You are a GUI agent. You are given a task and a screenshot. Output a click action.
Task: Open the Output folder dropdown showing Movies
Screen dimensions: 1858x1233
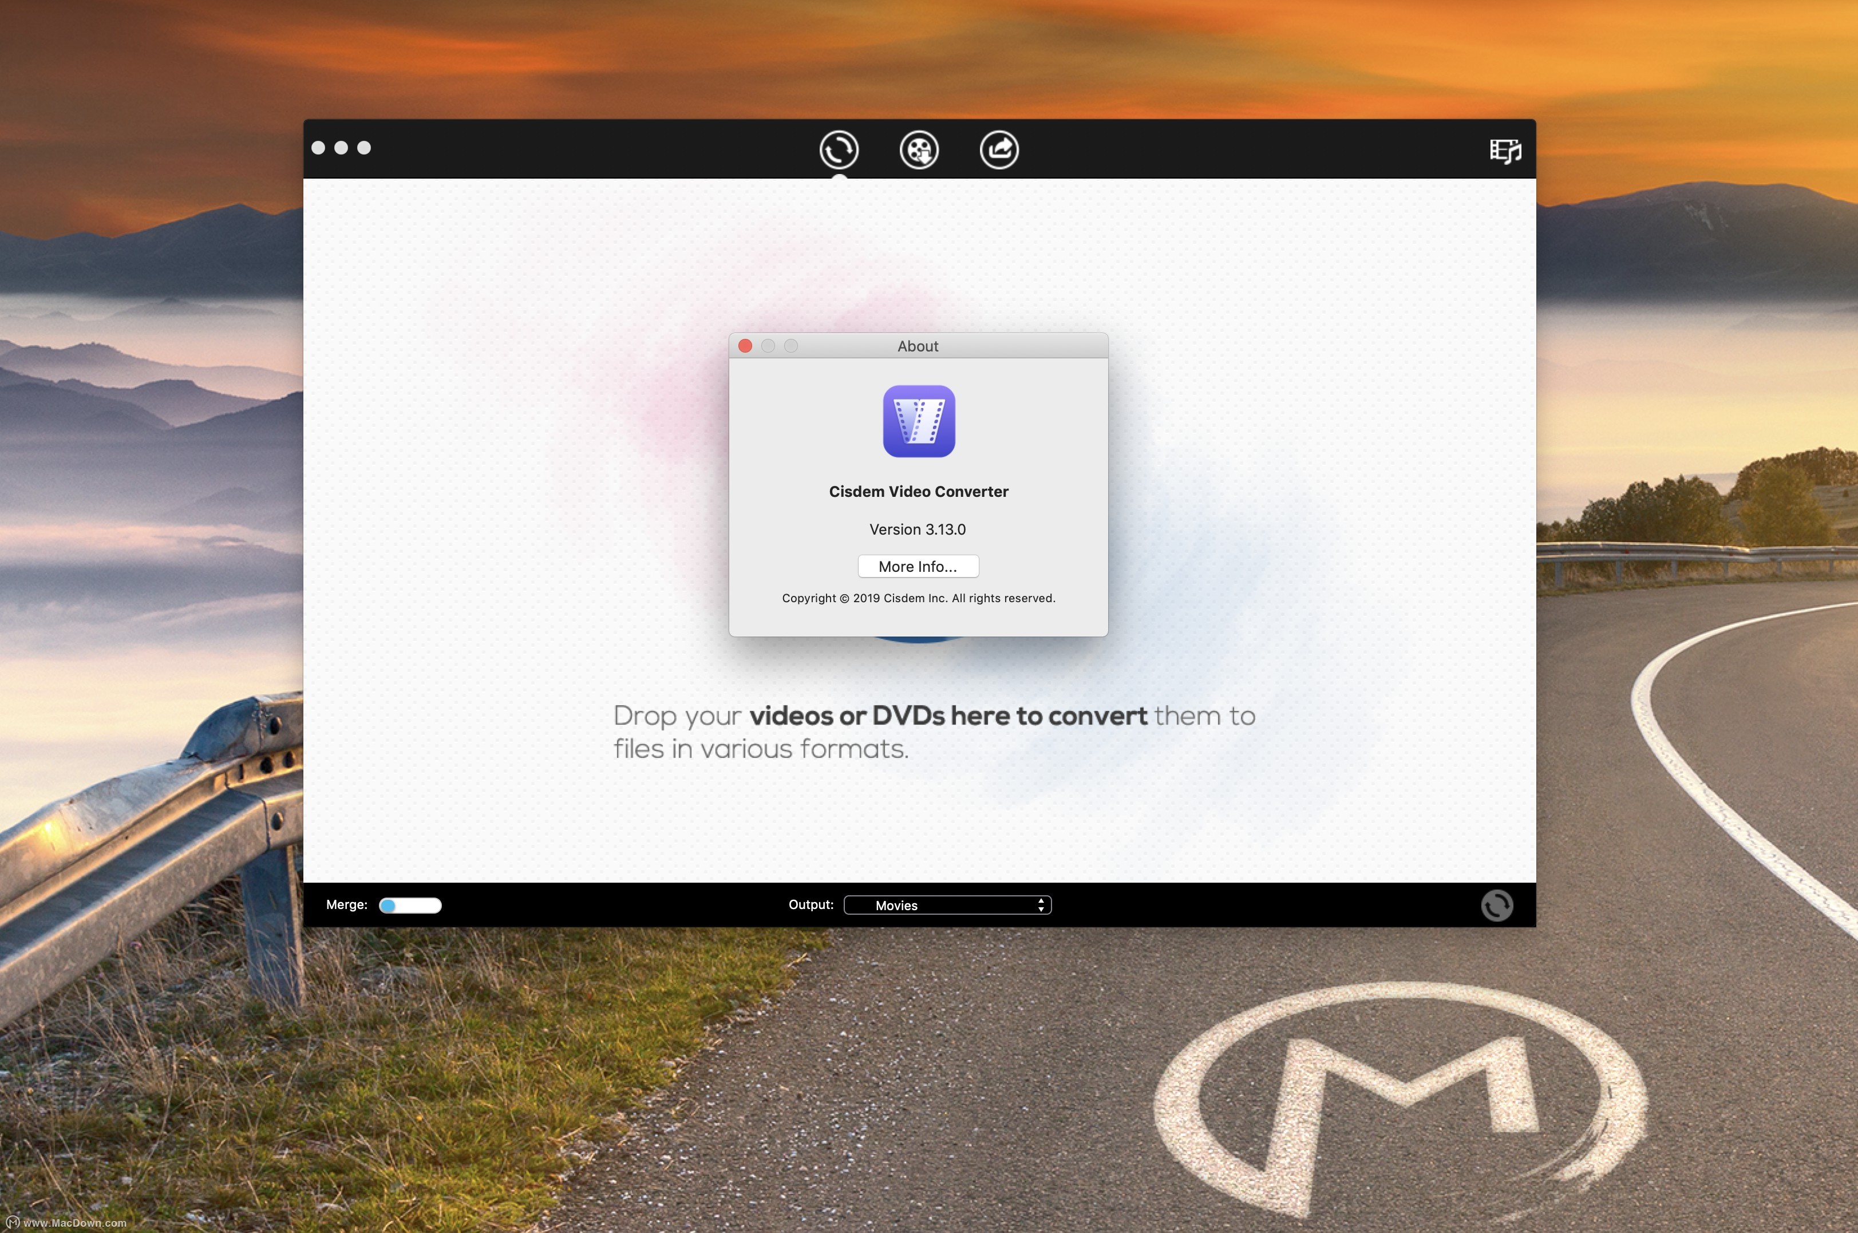click(947, 905)
